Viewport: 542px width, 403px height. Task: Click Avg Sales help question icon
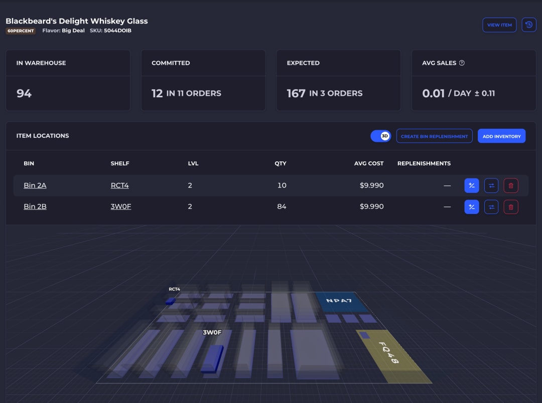pyautogui.click(x=462, y=63)
